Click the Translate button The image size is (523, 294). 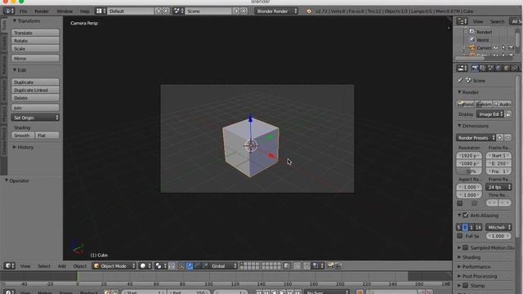point(35,33)
